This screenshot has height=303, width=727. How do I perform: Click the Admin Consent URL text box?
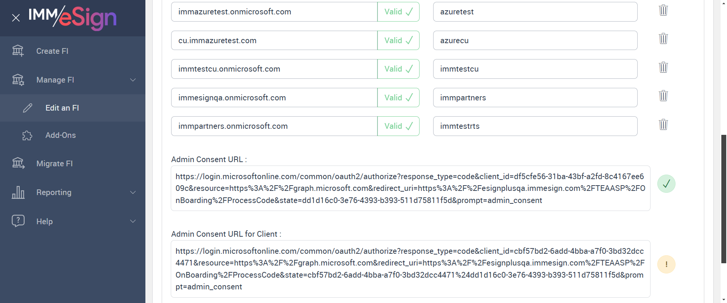click(410, 188)
